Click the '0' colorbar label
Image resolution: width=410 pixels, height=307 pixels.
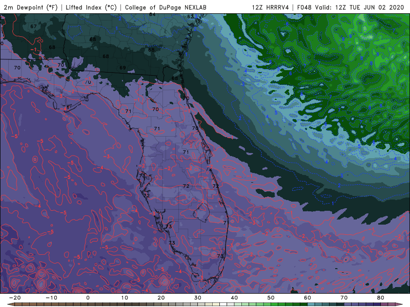point(88,298)
